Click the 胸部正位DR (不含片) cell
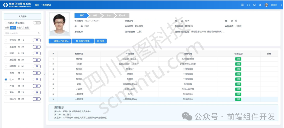The width and height of the screenshot is (284, 128). point(130,64)
